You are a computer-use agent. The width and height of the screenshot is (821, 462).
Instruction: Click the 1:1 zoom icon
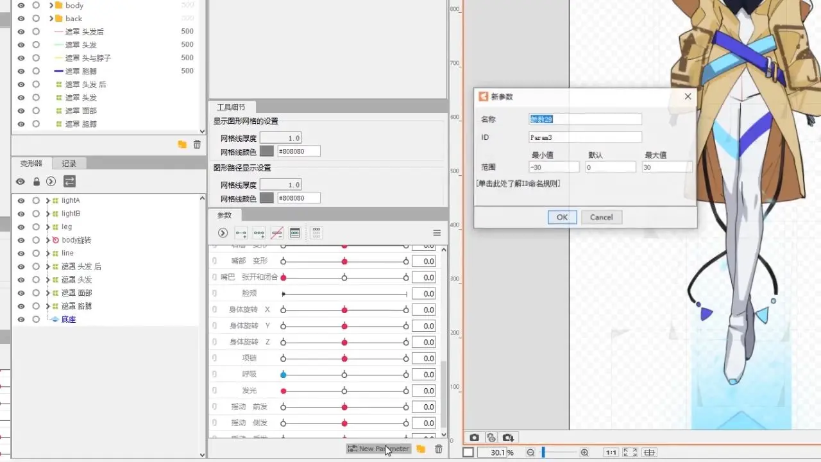(611, 452)
